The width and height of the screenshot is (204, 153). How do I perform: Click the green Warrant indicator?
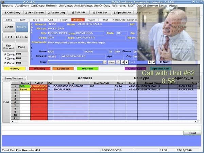click(x=87, y=69)
